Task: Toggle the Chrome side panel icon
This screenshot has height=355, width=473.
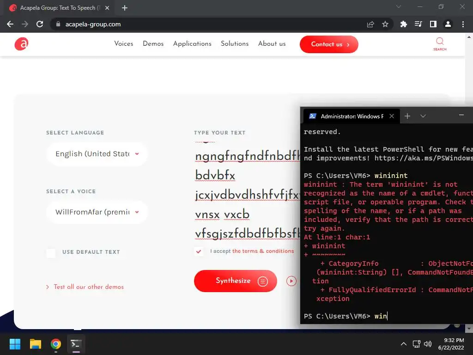Action: click(x=433, y=24)
